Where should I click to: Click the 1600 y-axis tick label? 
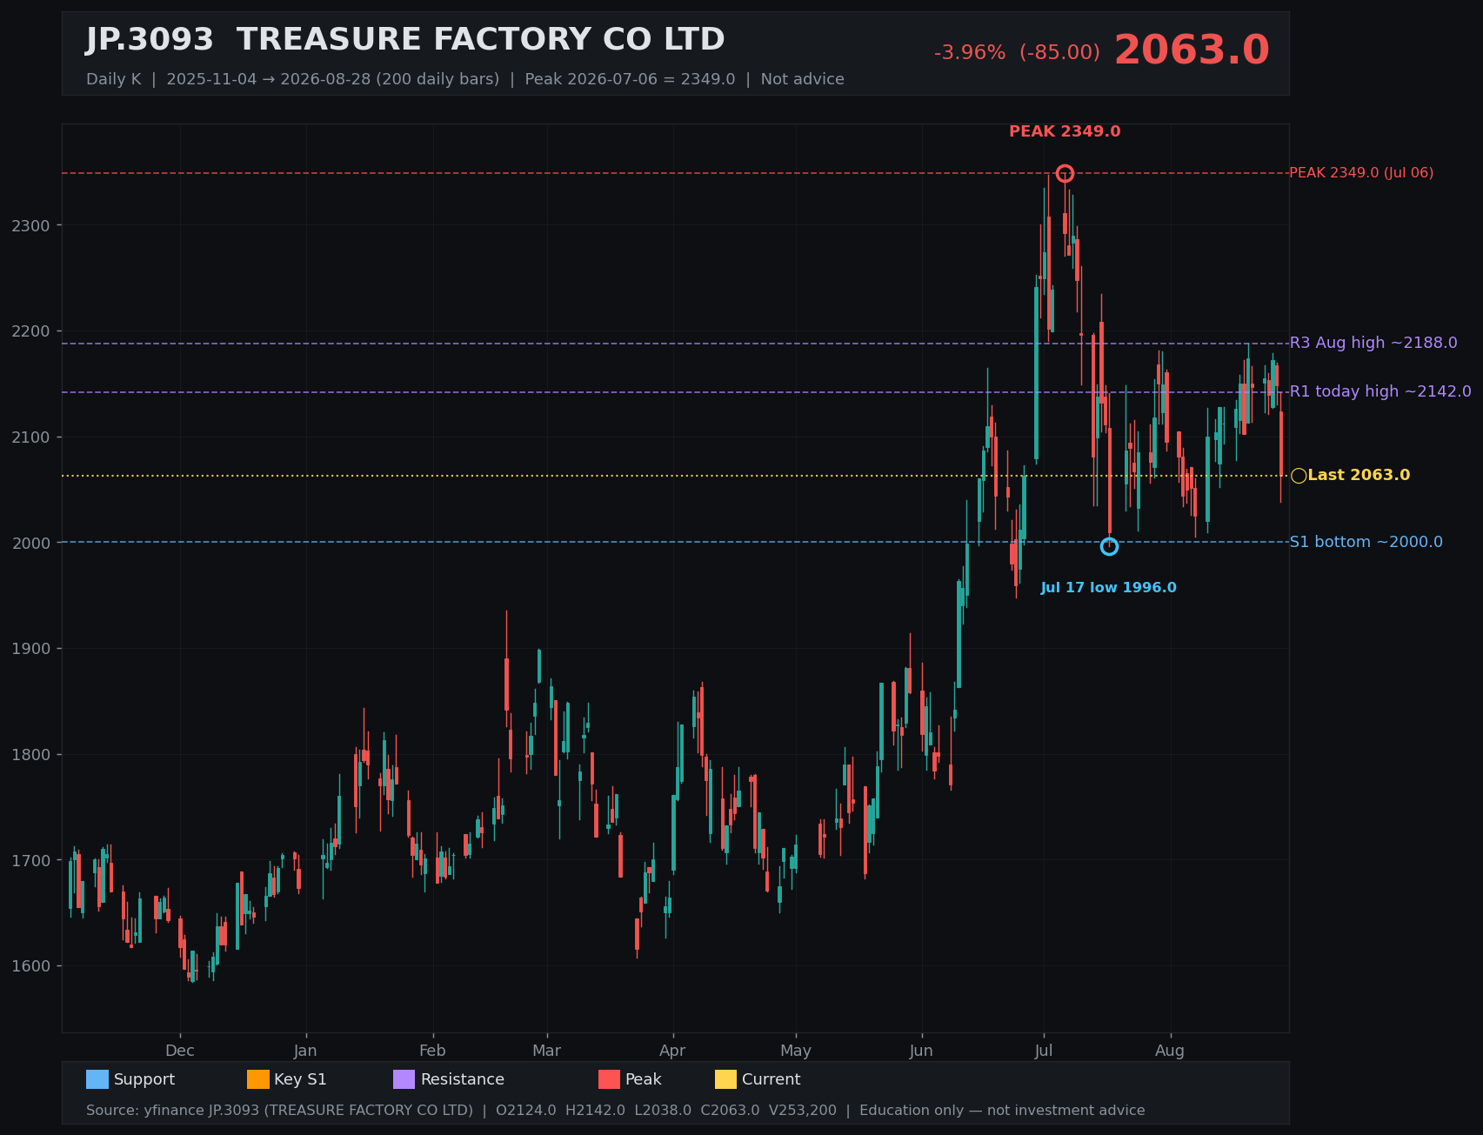pos(32,966)
